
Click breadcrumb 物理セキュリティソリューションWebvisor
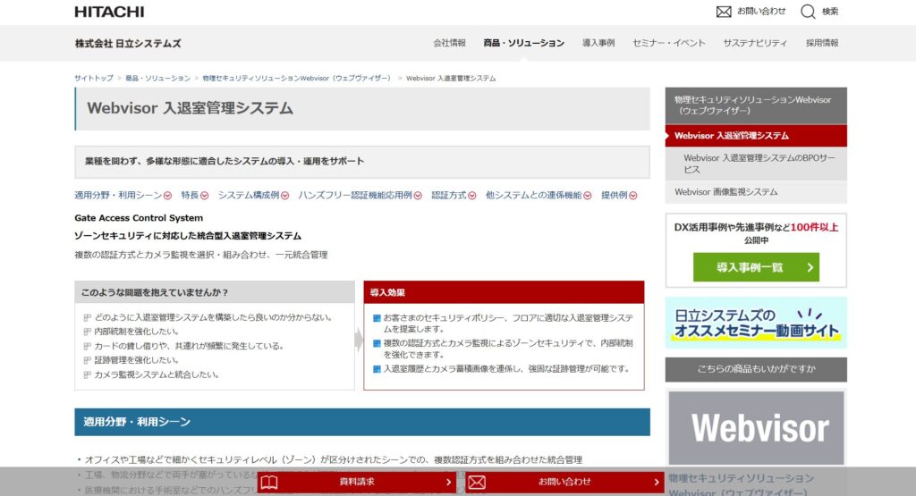(x=297, y=78)
